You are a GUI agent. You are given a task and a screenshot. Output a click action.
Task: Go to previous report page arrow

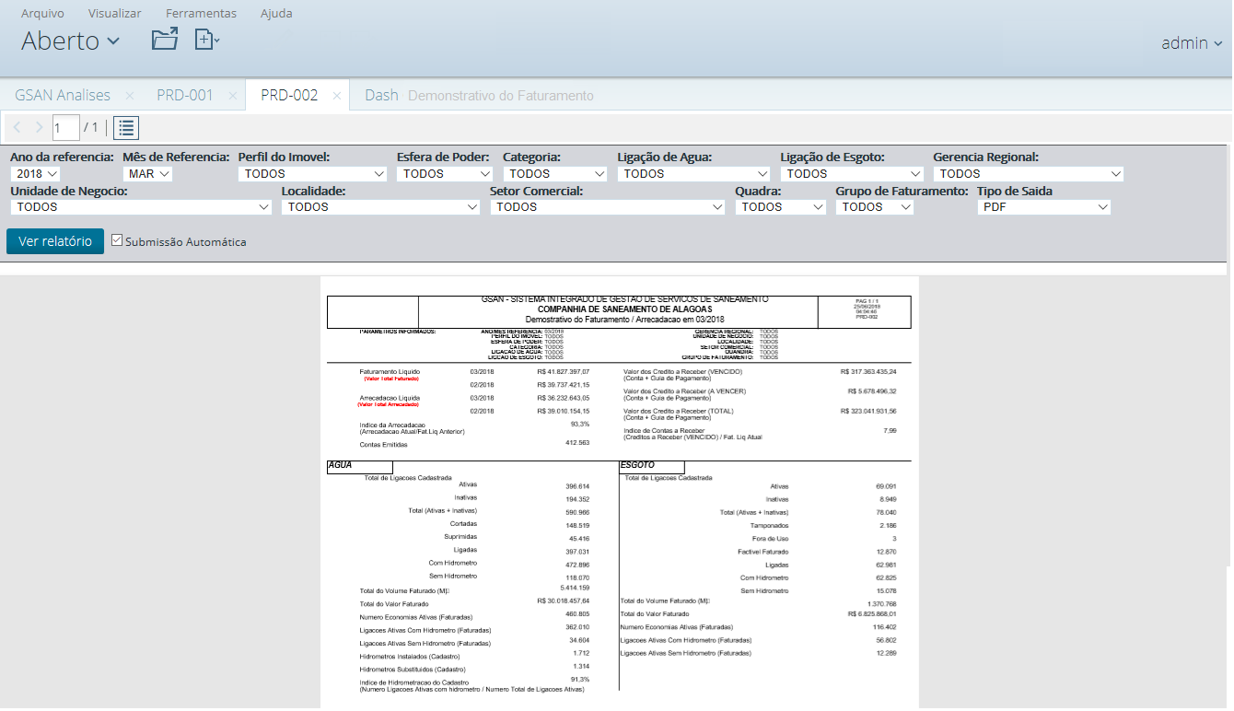coord(17,127)
